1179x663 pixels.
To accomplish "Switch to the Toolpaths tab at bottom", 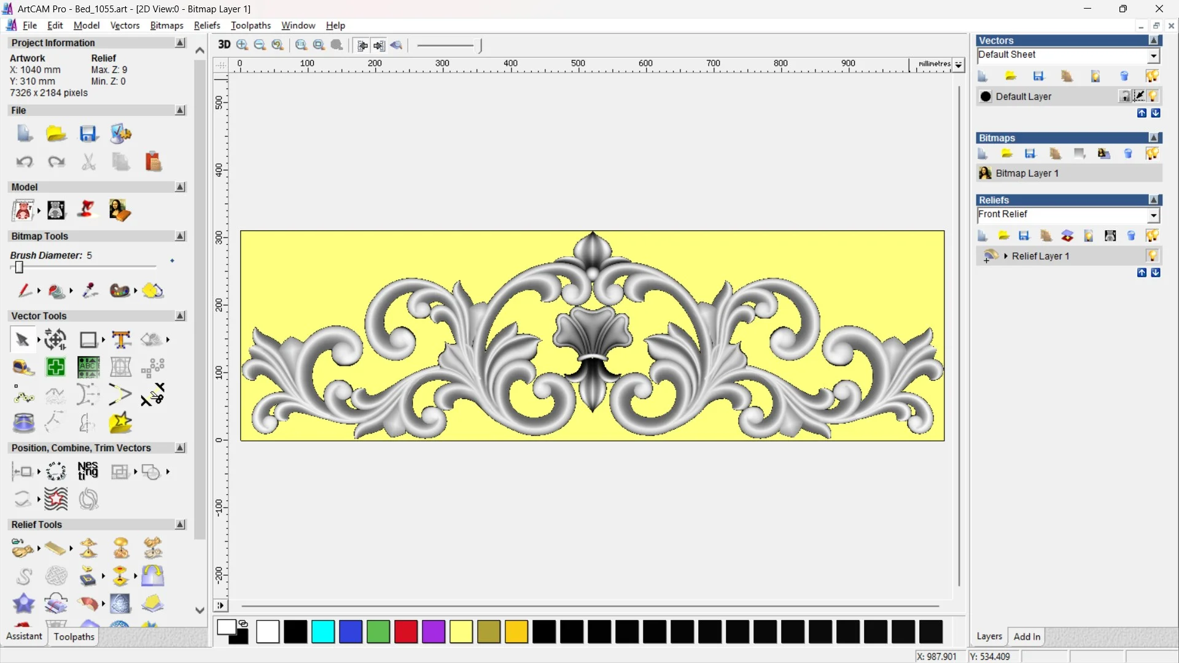I will [74, 637].
